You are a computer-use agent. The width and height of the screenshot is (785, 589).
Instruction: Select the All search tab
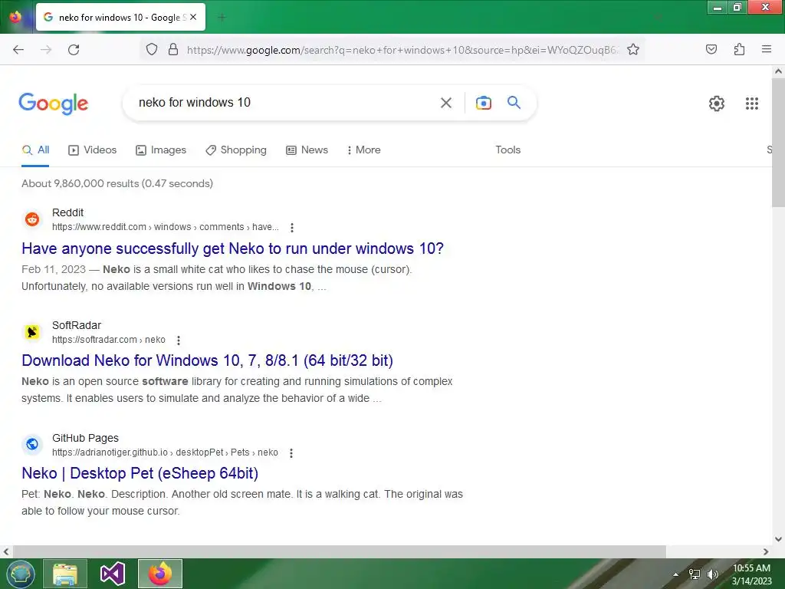(35, 150)
